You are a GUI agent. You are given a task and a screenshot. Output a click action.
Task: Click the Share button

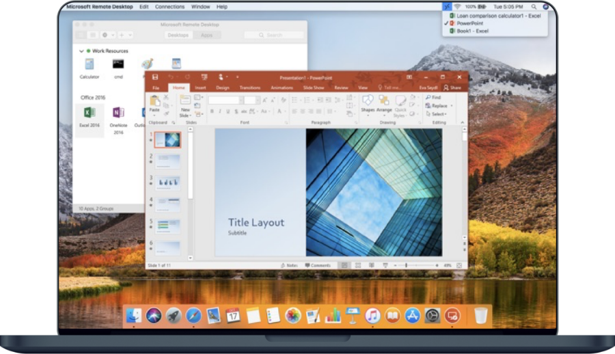pyautogui.click(x=452, y=88)
